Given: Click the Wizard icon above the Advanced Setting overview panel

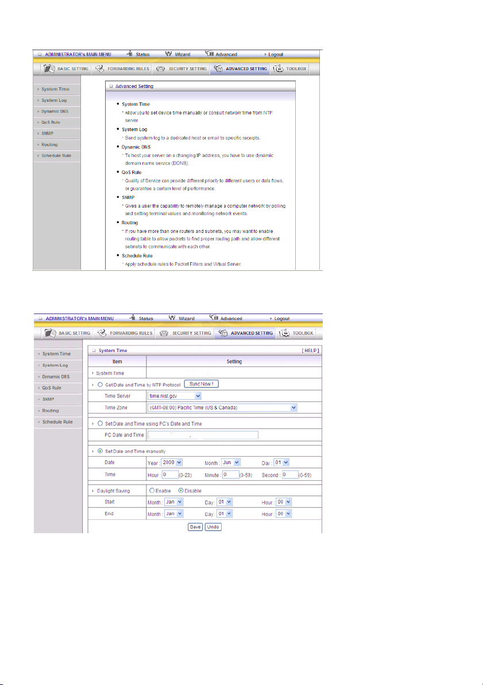Looking at the screenshot, I should 169,54.
